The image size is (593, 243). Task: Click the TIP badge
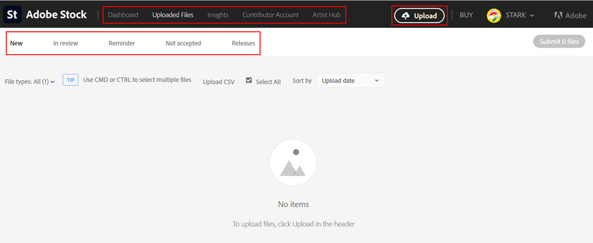point(71,80)
